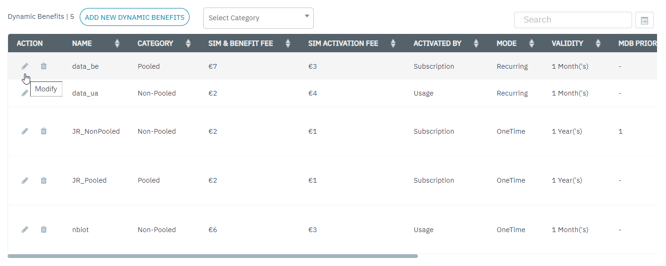Focus the Search input field
The image size is (666, 266).
point(573,20)
